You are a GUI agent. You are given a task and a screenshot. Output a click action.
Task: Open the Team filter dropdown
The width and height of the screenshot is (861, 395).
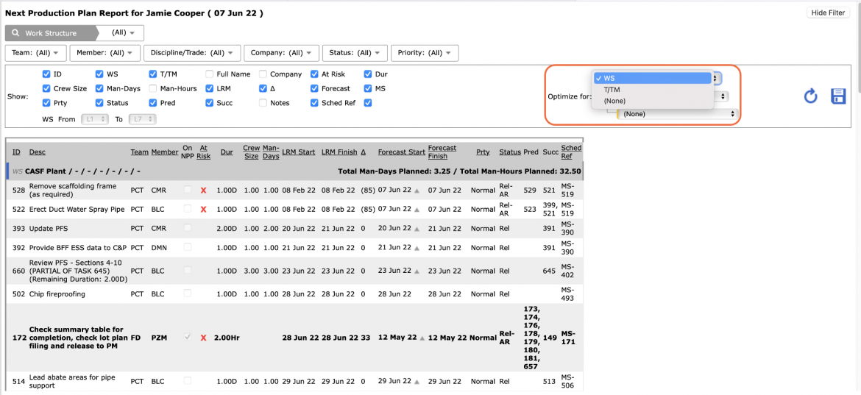click(x=36, y=53)
